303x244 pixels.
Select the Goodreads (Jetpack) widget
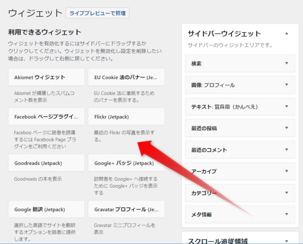(46, 163)
